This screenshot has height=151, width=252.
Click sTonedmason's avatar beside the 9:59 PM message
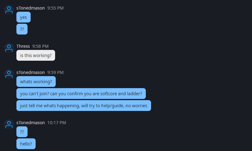pos(9,74)
